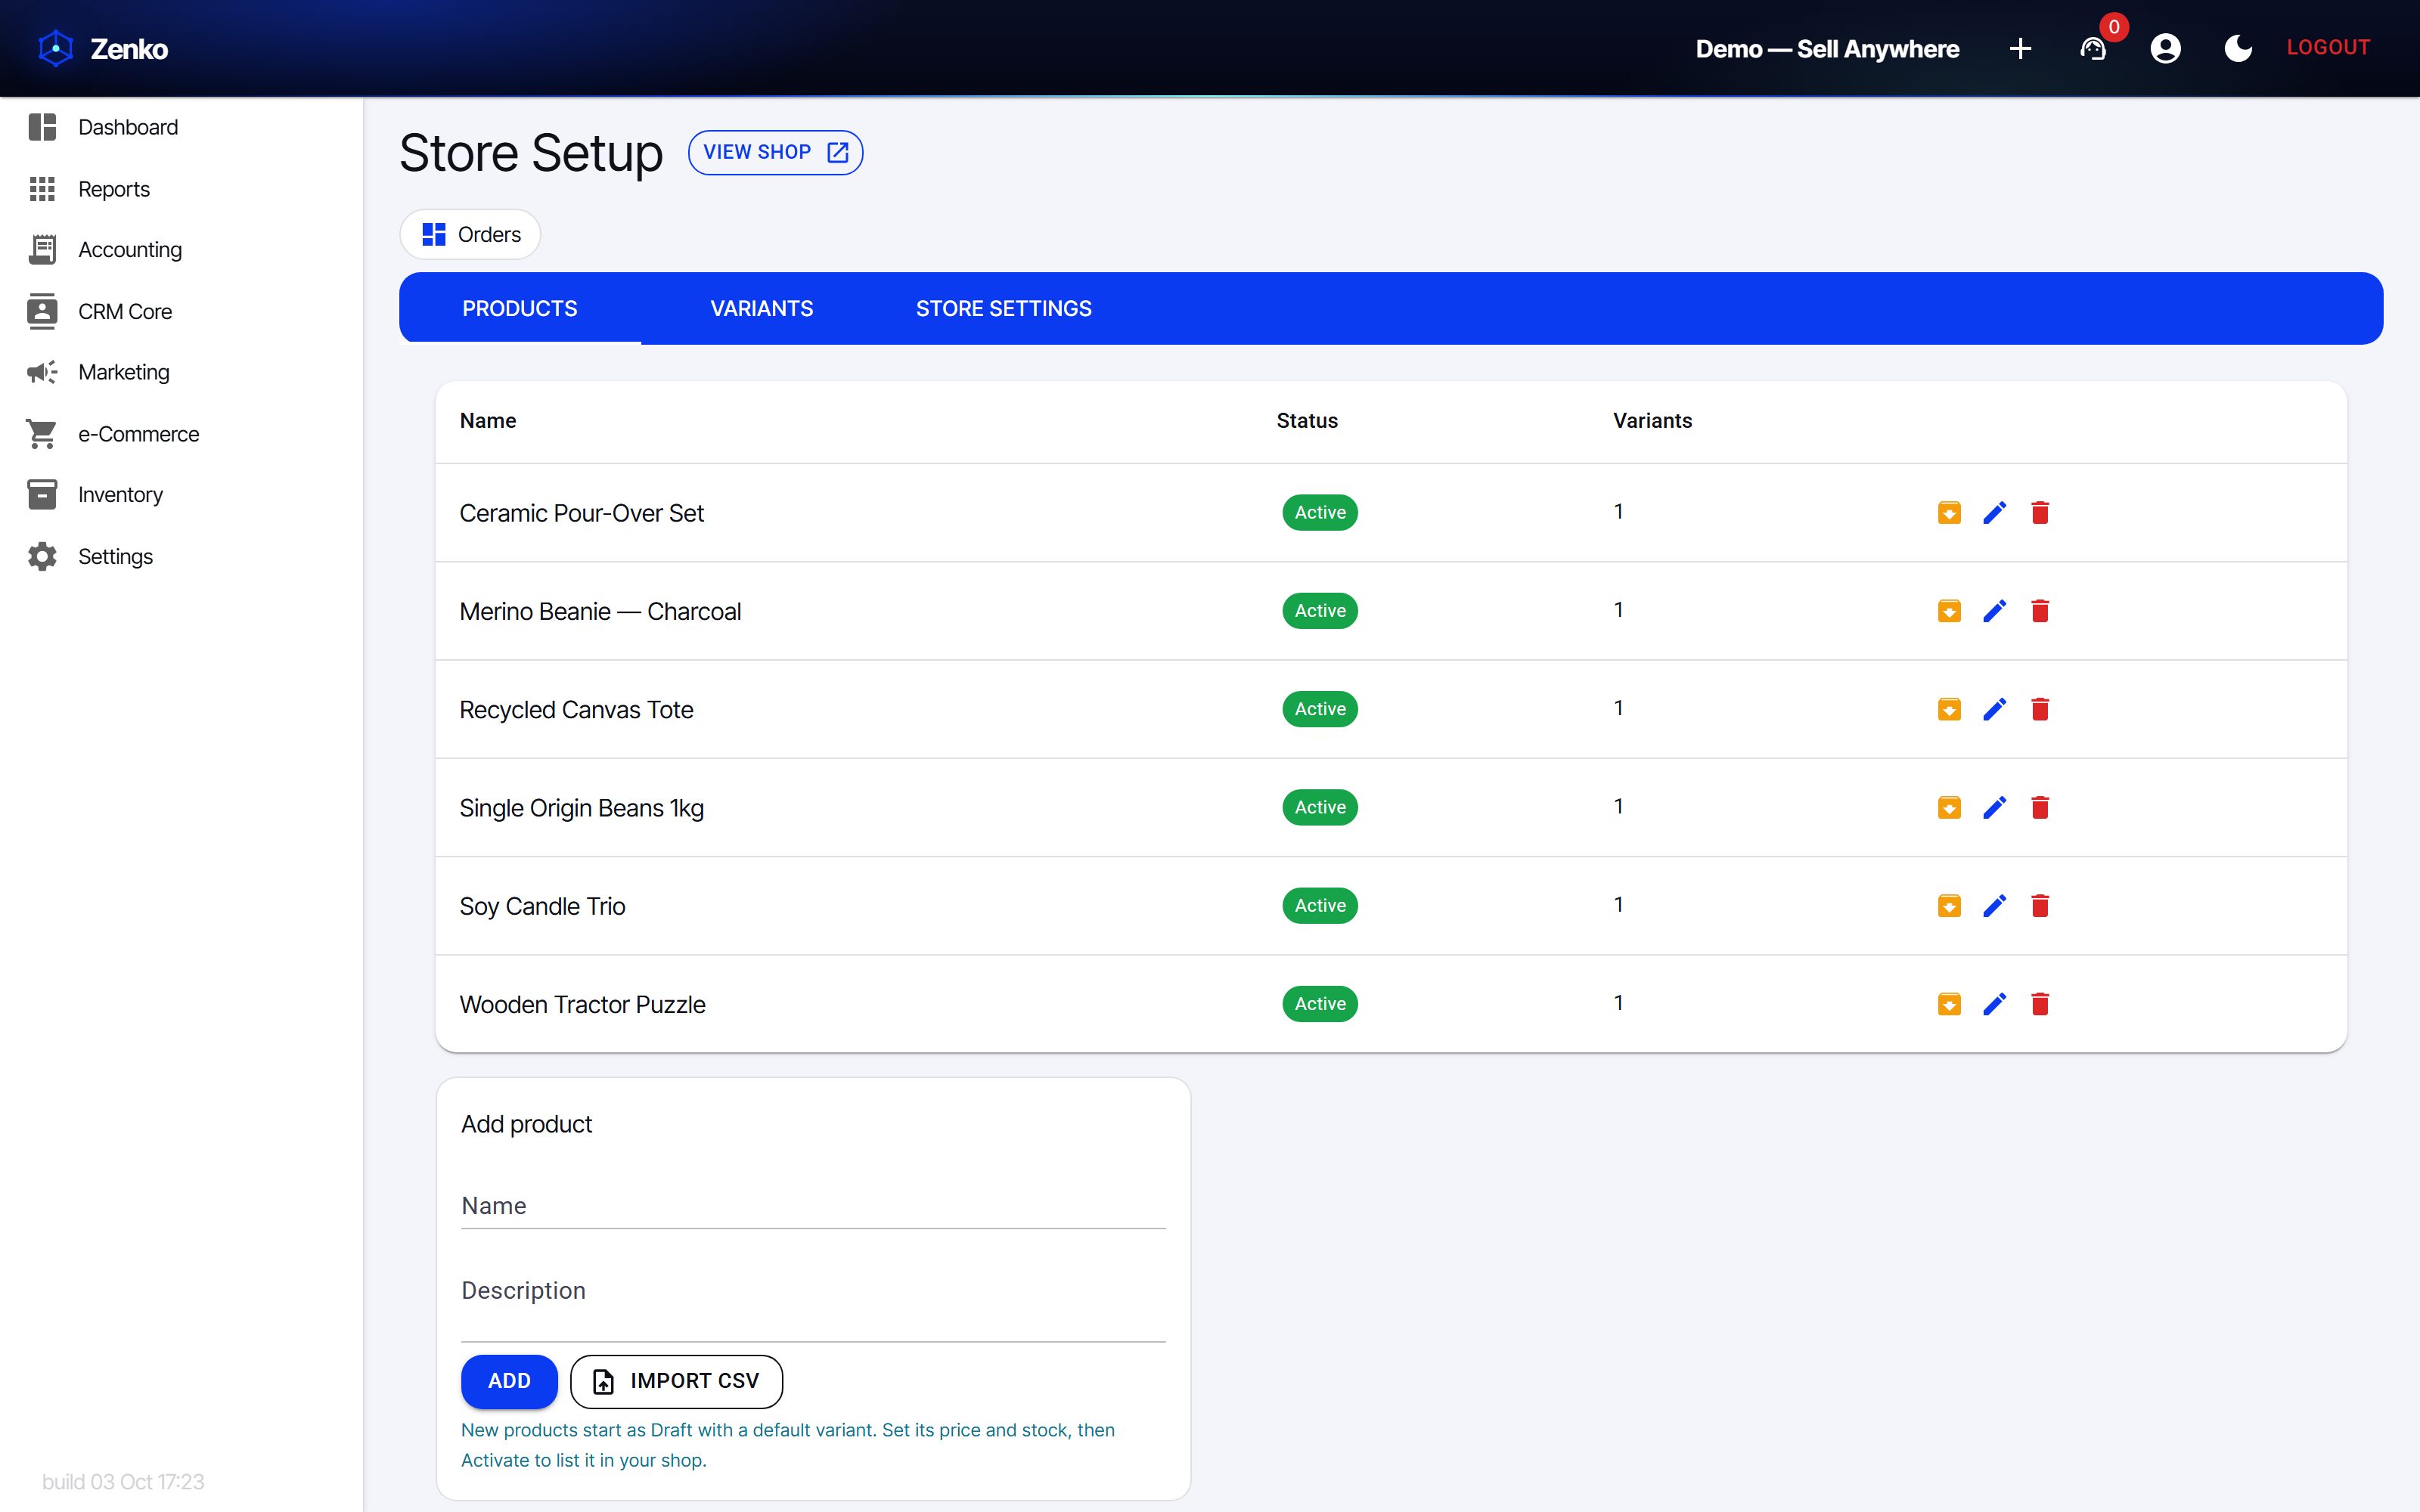Edit Single Origin Beans 1kg
Image resolution: width=2420 pixels, height=1512 pixels.
click(1995, 807)
